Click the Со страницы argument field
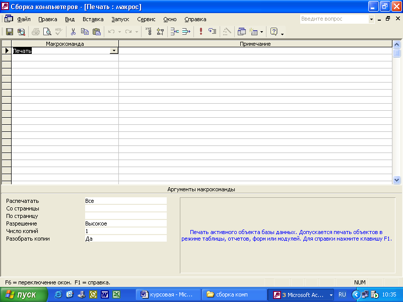The height and width of the screenshot is (302, 403). 125,208
